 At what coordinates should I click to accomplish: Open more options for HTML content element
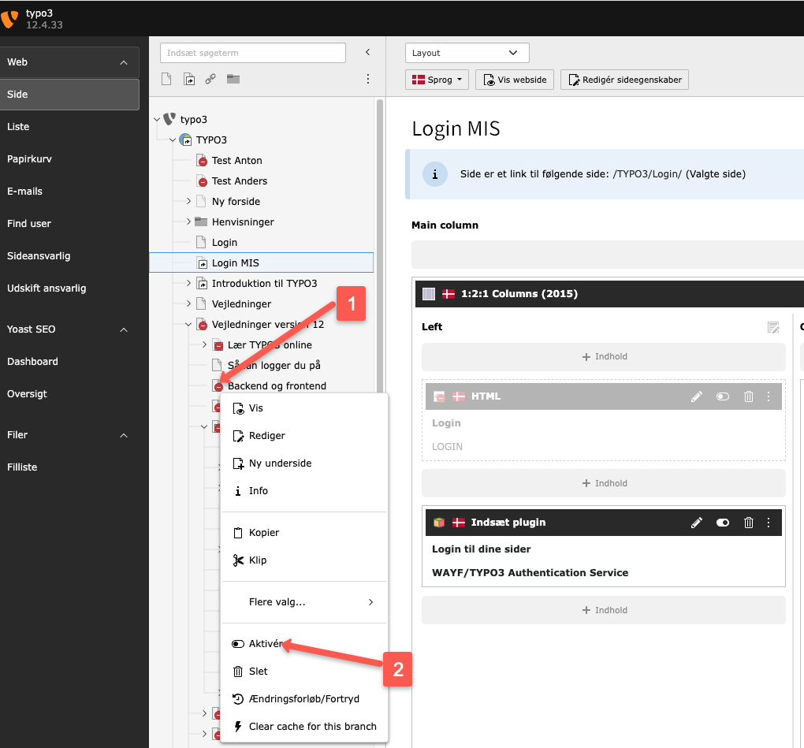click(x=769, y=396)
